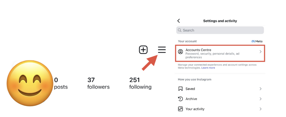Viewport: 286px width, 117px height.
Task: Follow the Learn more link
Action: [x=208, y=68]
